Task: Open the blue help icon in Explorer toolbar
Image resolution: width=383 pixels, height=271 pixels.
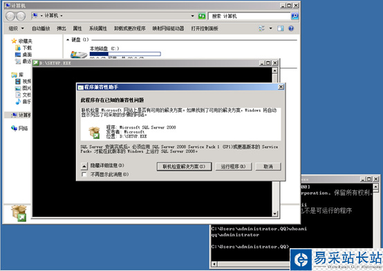Action: coord(291,28)
